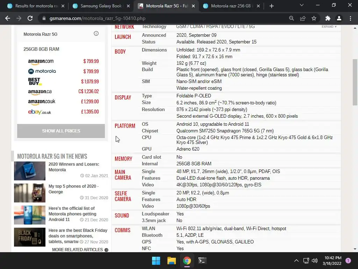Open motorola store $799.99 offer
This screenshot has height=269, width=358.
(63, 71)
